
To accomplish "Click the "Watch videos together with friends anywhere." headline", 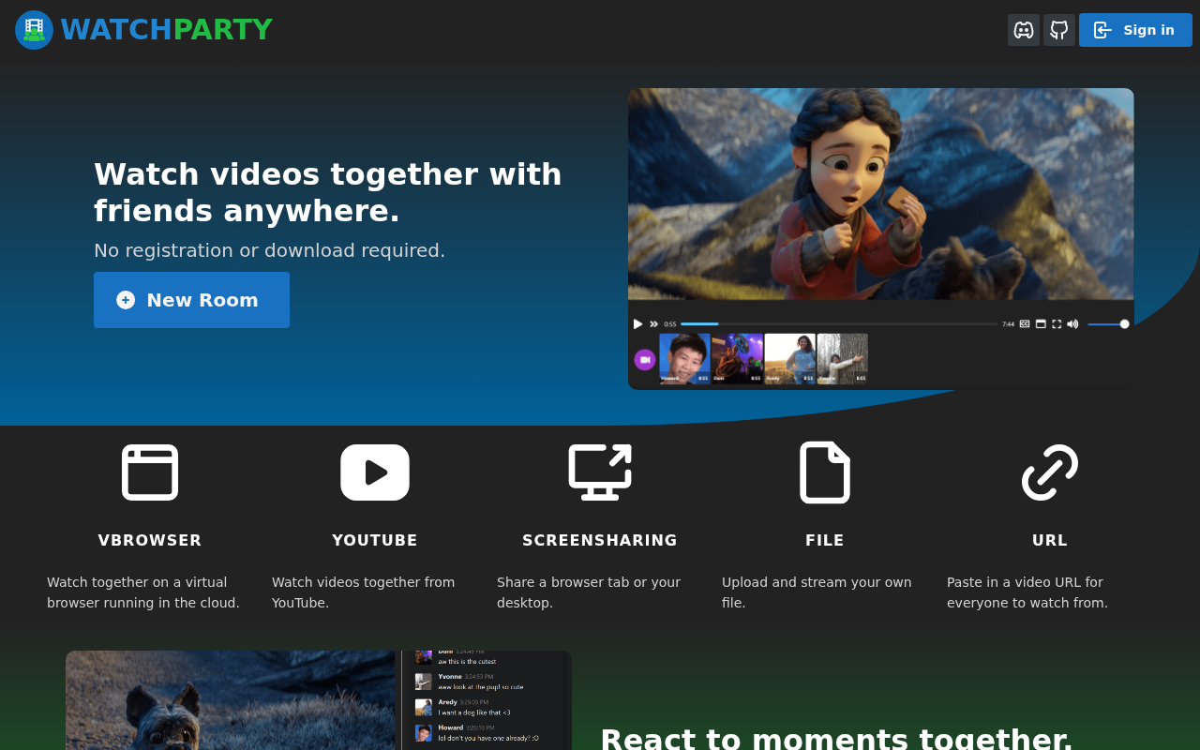I will tap(328, 192).
